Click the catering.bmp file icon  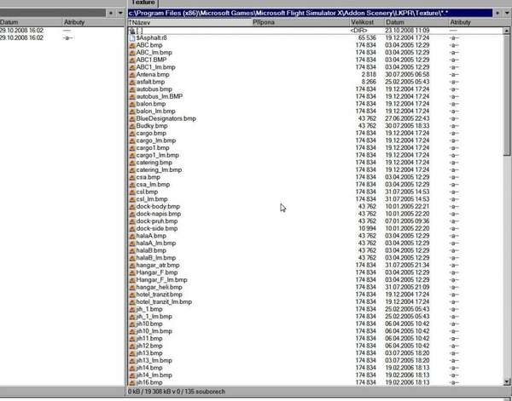[x=131, y=162]
